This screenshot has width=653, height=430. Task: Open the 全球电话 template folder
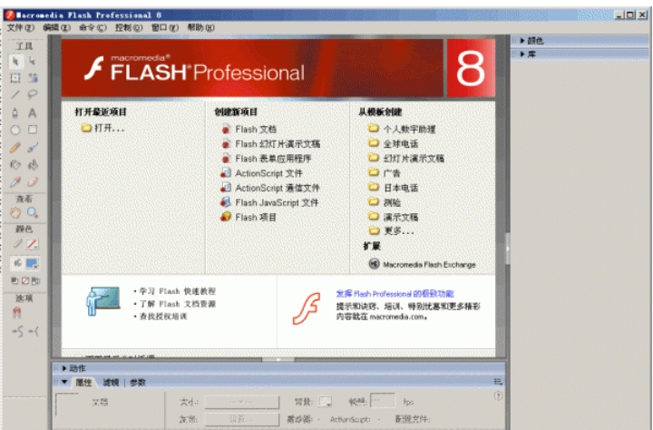pyautogui.click(x=393, y=143)
